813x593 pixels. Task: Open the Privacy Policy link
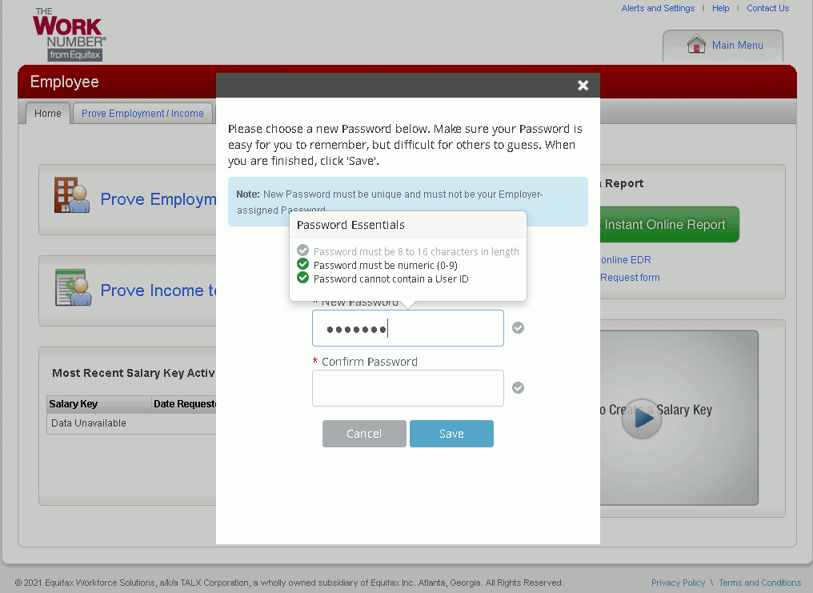pos(678,583)
